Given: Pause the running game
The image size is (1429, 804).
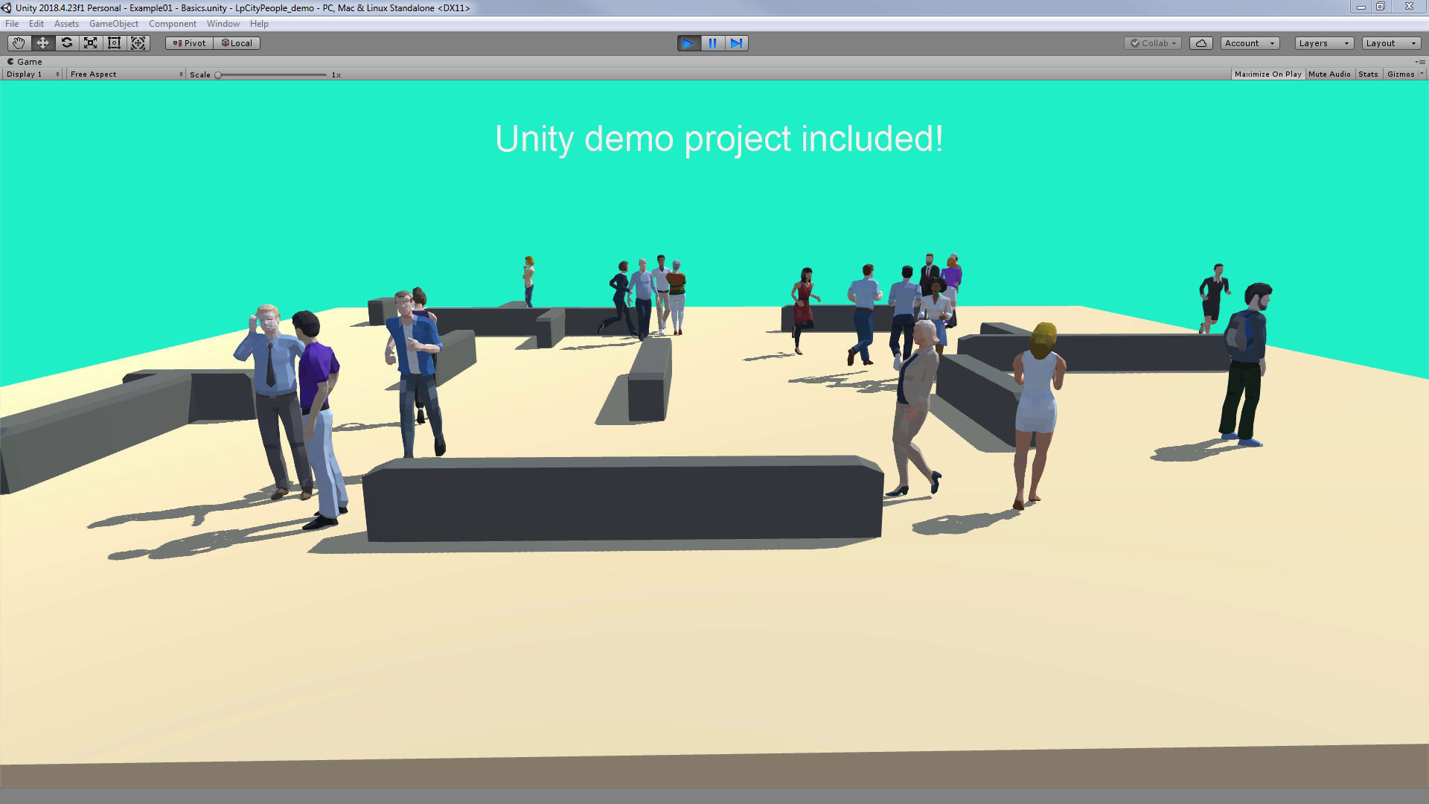Looking at the screenshot, I should 712,43.
